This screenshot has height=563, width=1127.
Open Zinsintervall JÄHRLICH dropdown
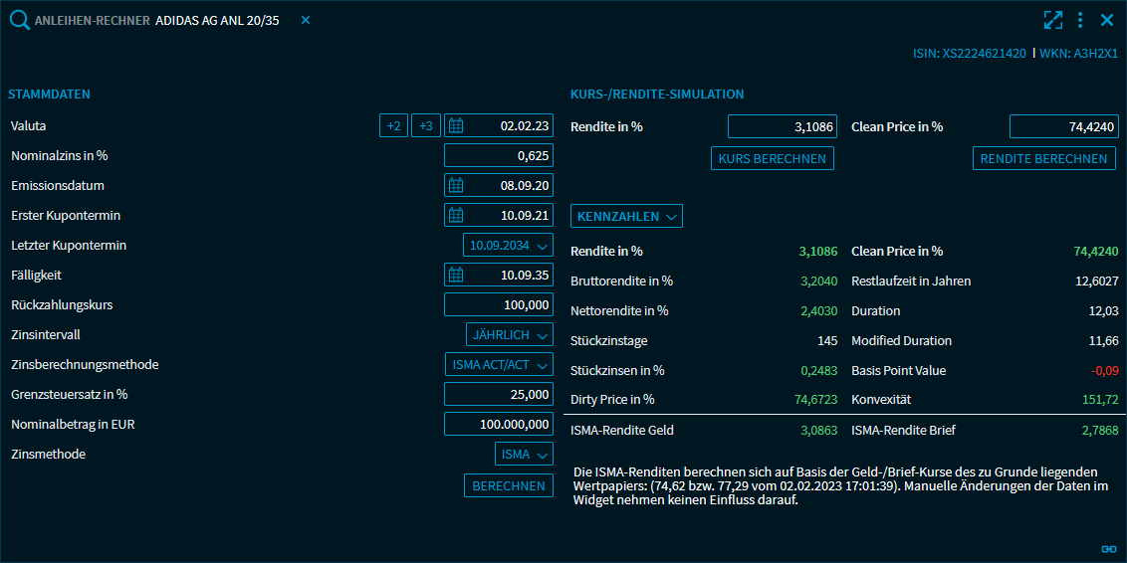[x=509, y=335]
